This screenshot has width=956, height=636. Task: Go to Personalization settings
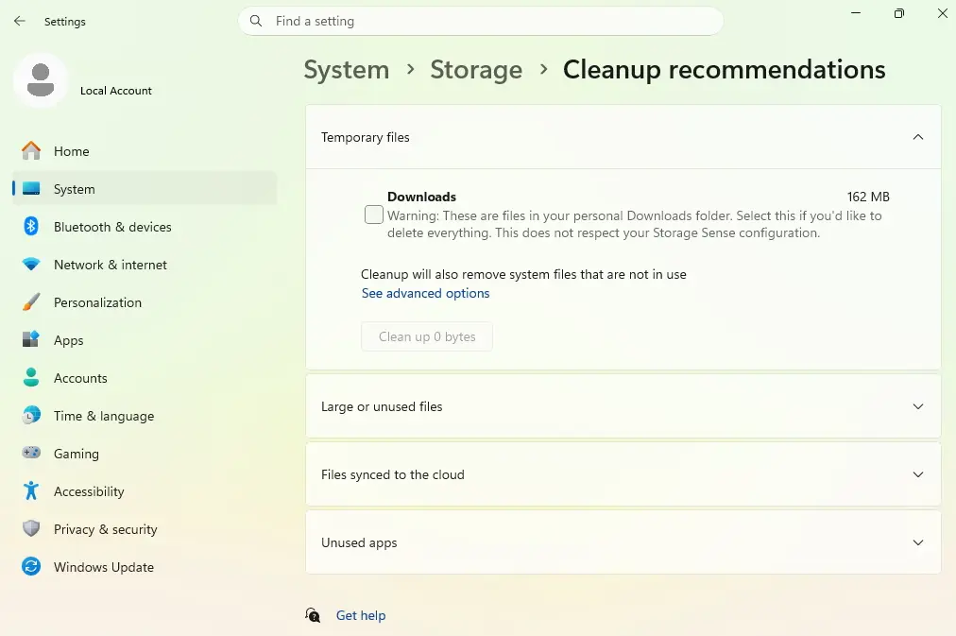point(145,301)
